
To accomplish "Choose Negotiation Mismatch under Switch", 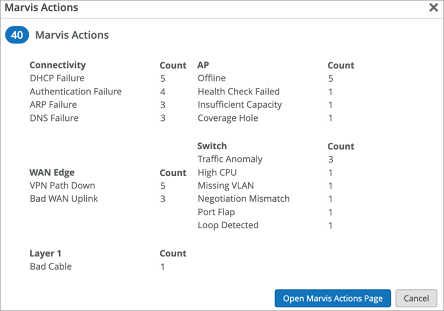I will [243, 199].
